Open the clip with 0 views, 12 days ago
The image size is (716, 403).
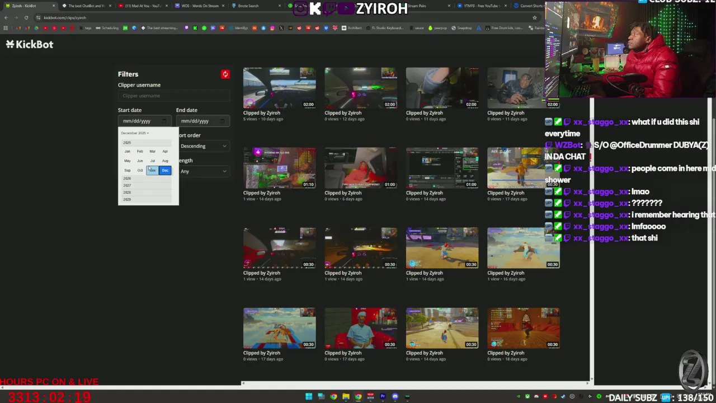click(x=361, y=88)
